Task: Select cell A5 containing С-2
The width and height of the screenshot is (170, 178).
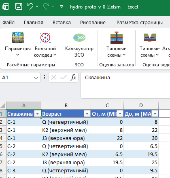Action: click(x=24, y=146)
